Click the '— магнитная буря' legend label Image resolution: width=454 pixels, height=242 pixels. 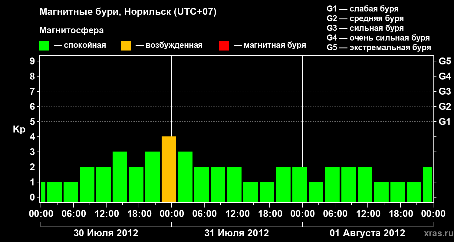click(270, 46)
